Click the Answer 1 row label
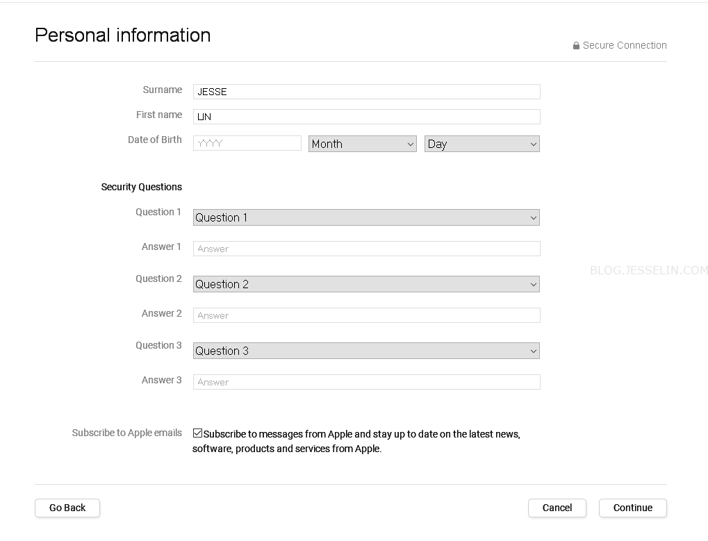Image resolution: width=708 pixels, height=541 pixels. tap(161, 247)
